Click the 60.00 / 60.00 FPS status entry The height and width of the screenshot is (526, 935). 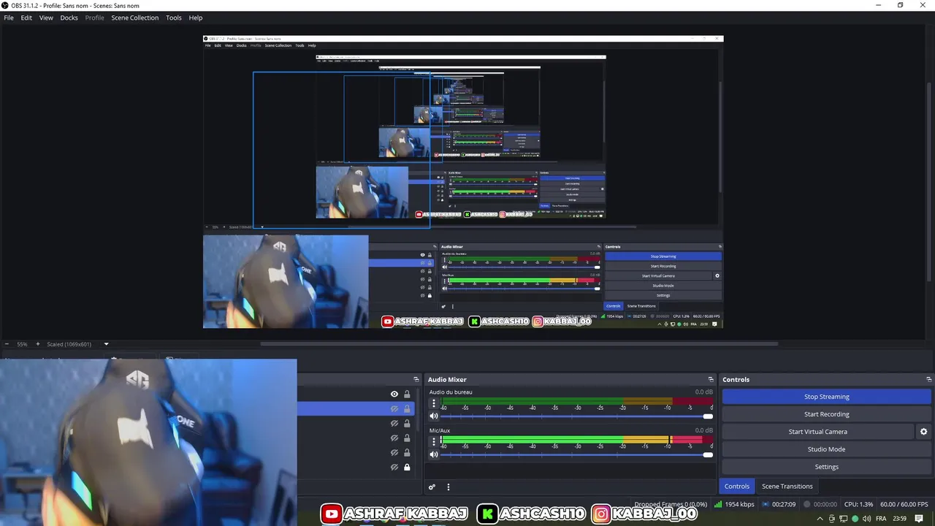tap(904, 504)
